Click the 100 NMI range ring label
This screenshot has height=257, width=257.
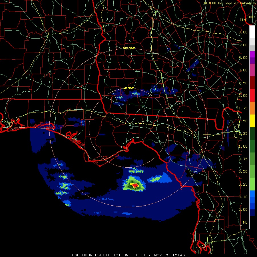(128, 48)
